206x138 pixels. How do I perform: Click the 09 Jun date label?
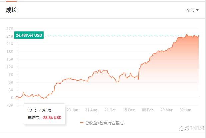coord(185,110)
